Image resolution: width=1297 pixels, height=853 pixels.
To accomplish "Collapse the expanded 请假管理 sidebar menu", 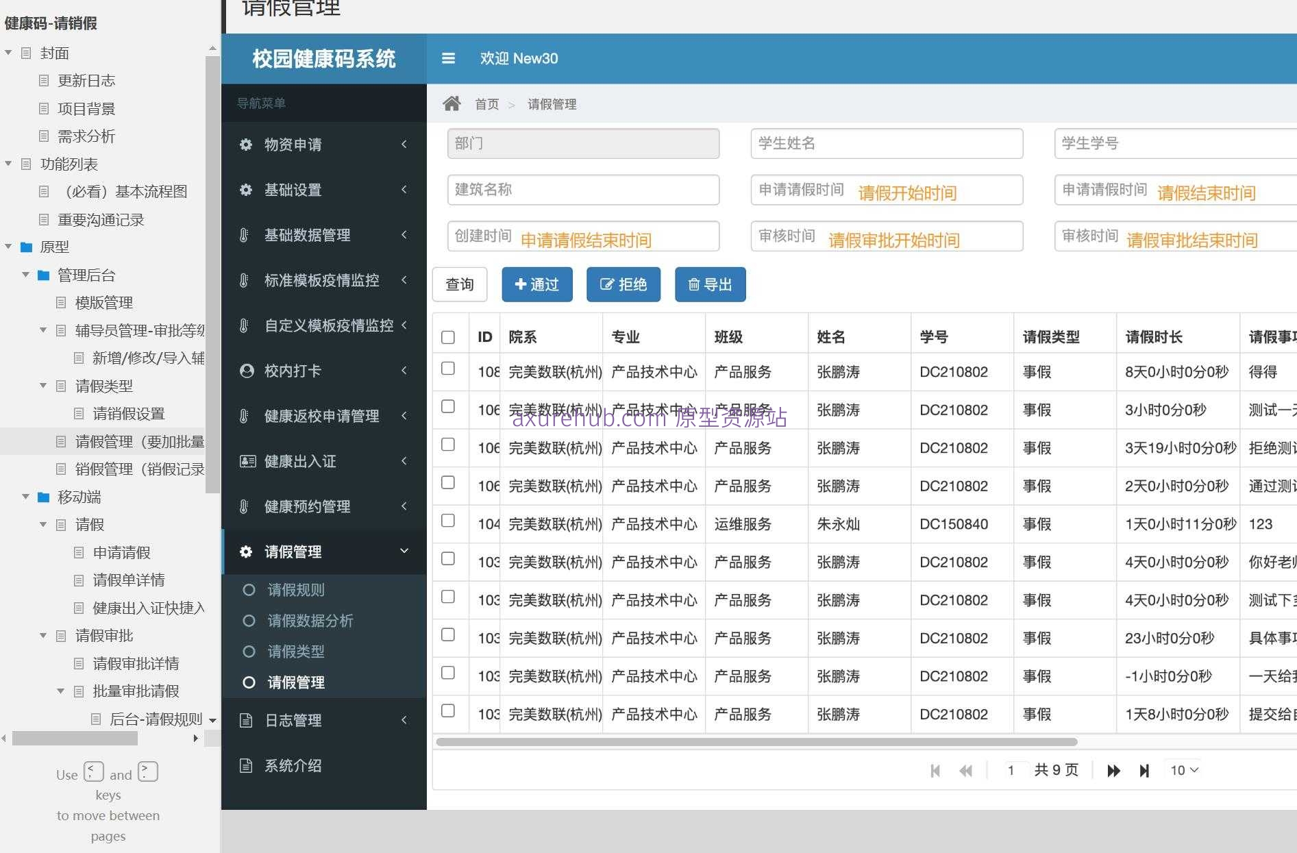I will (404, 552).
